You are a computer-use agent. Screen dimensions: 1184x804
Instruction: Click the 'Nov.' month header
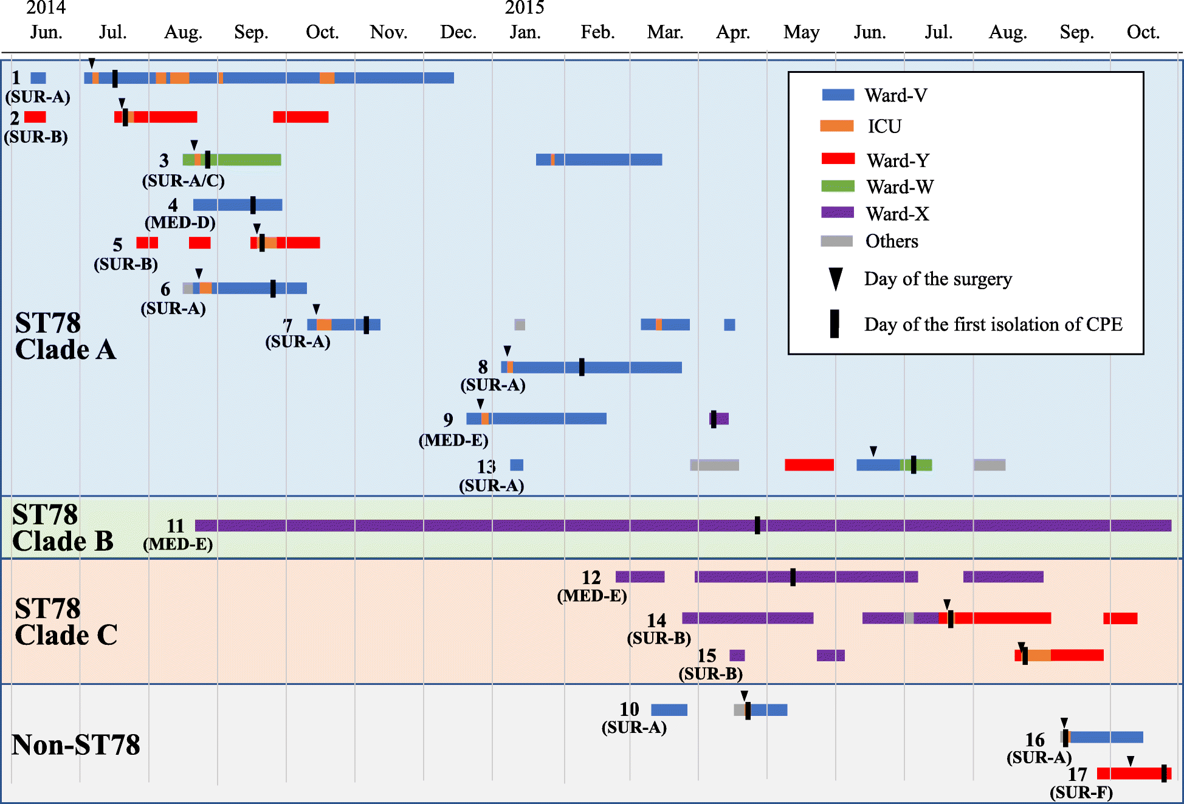[x=388, y=32]
